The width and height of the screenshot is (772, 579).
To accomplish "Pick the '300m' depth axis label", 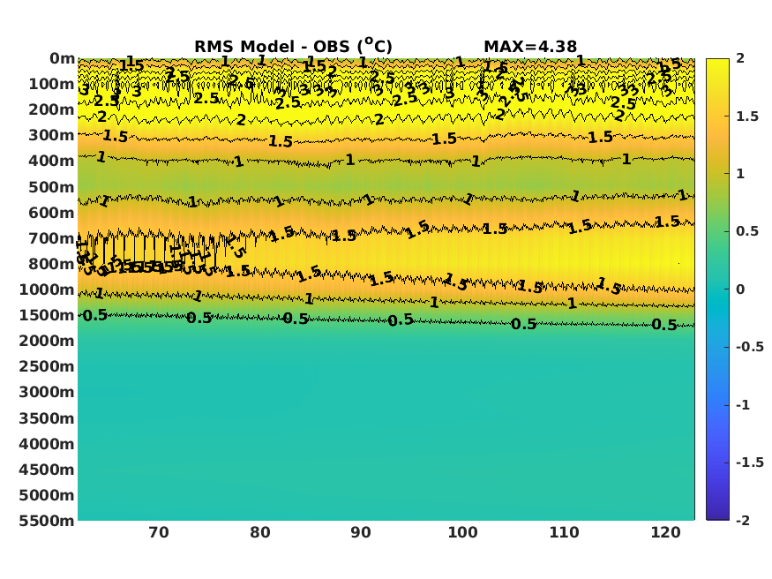I will 51,135.
